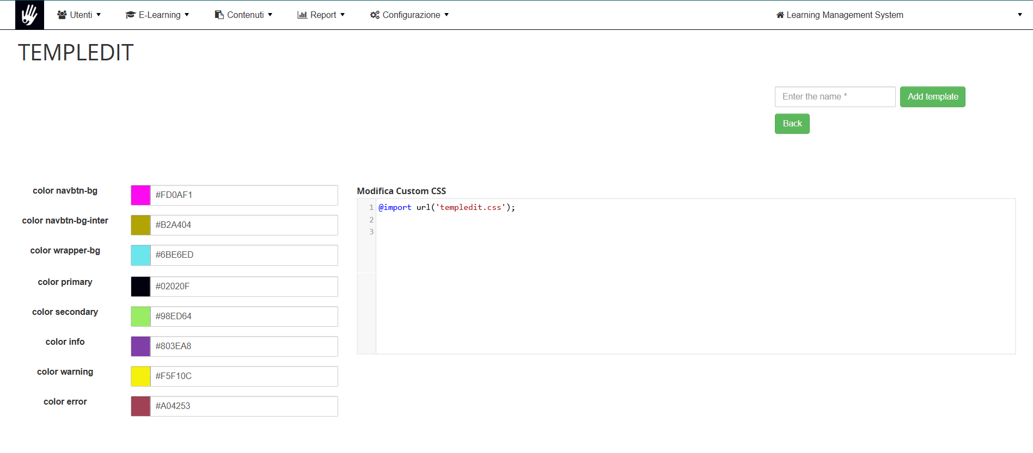Pick the cyan wrapper-bg color swatch
Screen dimensions: 1033x453
[x=140, y=255]
